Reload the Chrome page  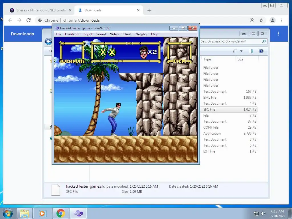point(29,20)
